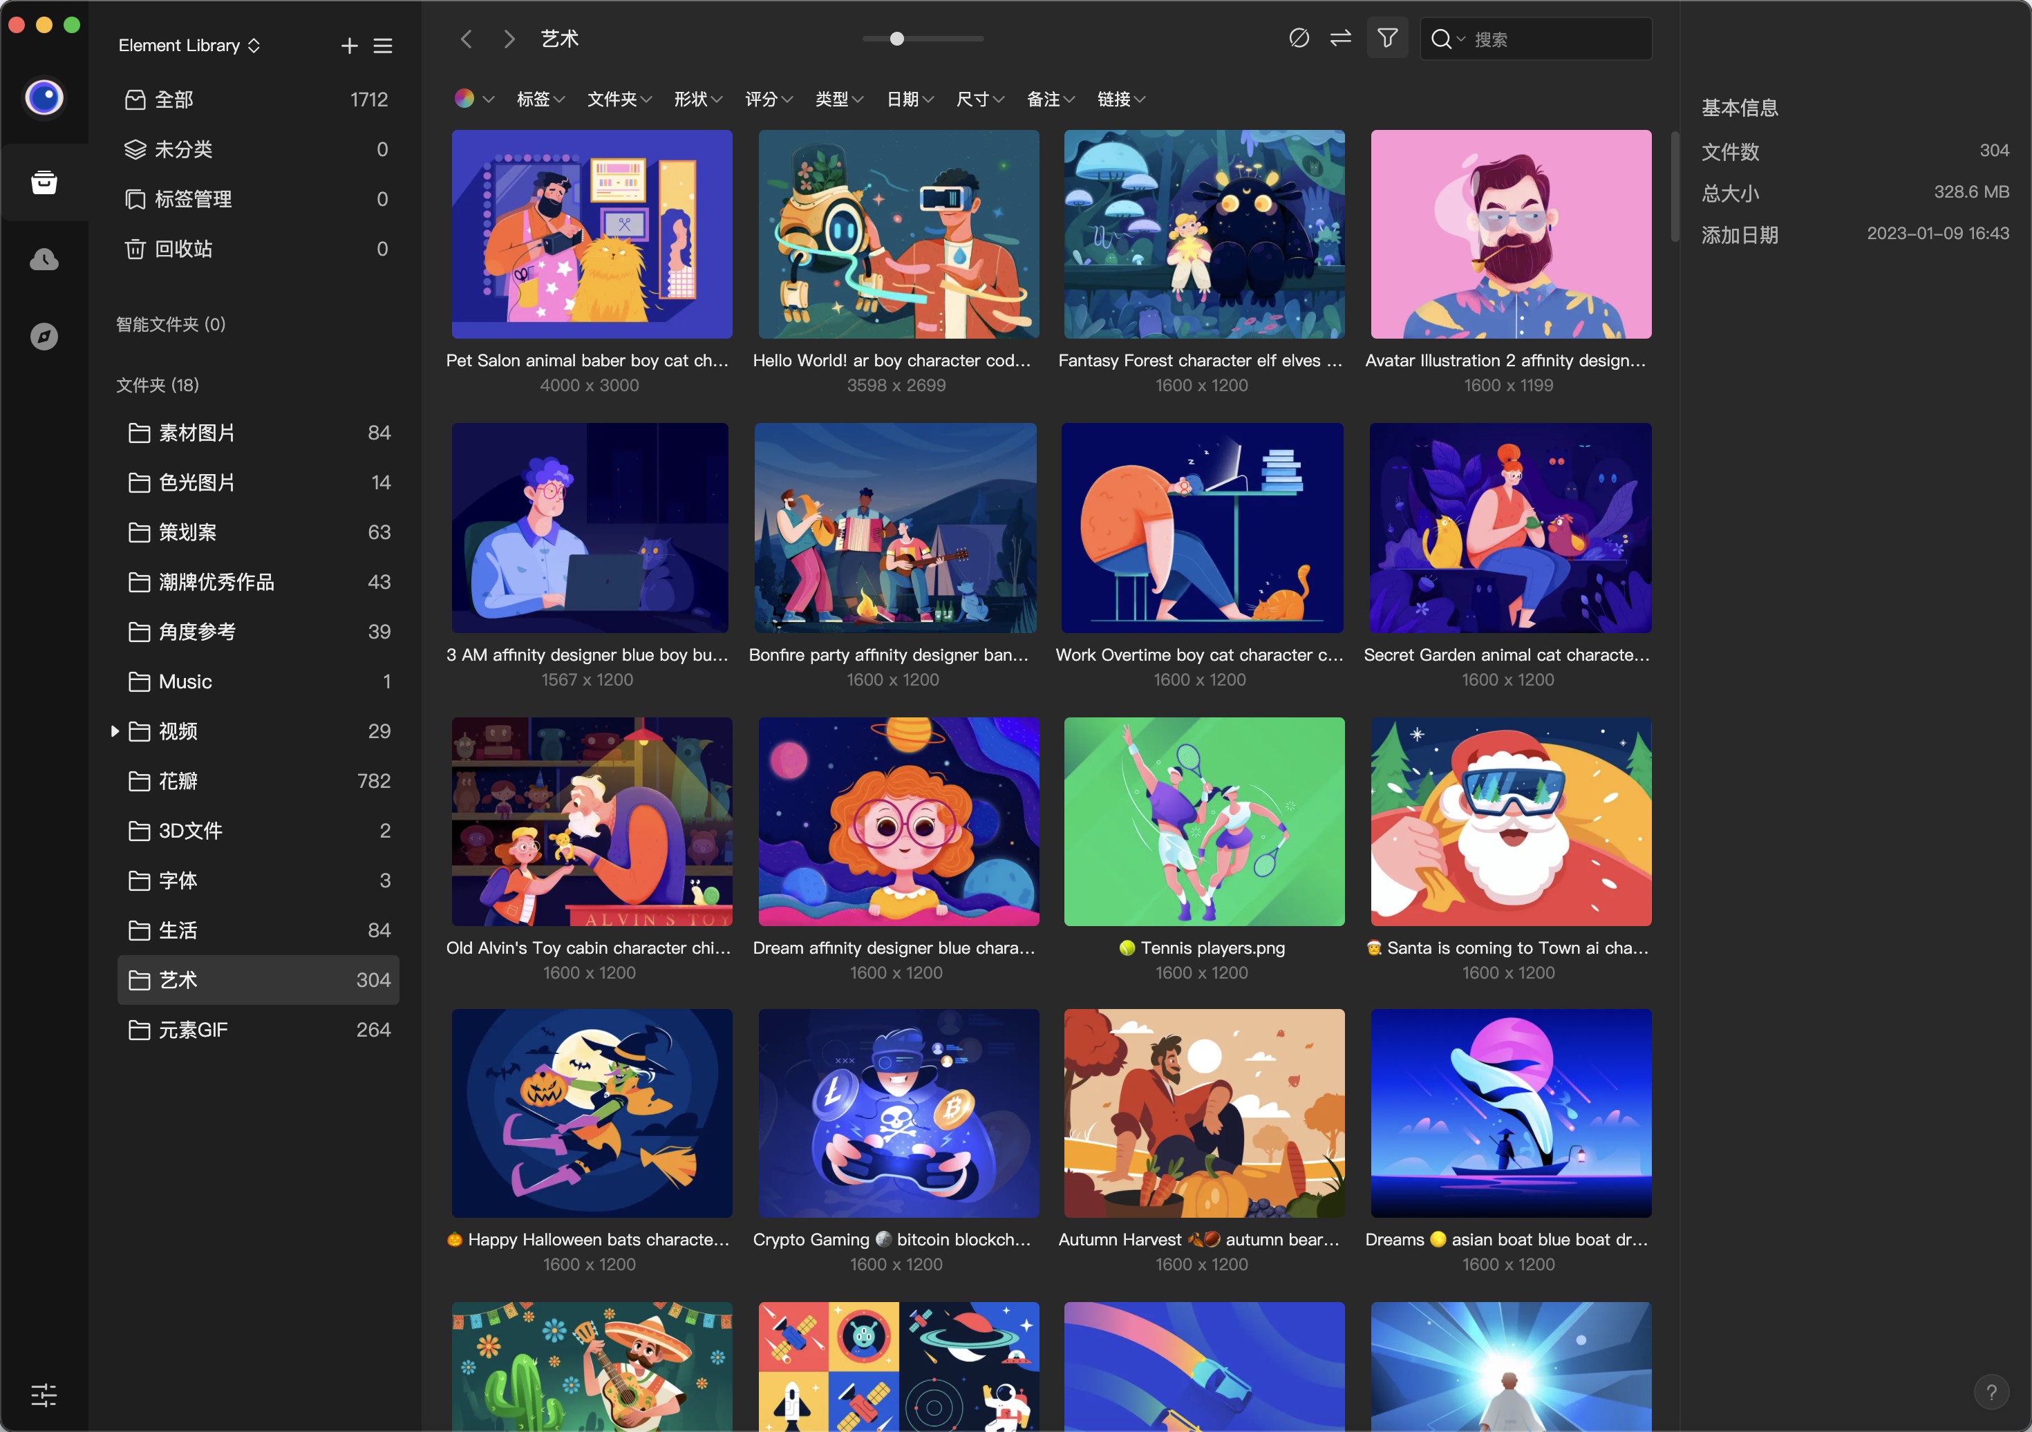Open the cloud sync icon in sidebar
Viewport: 2032px width, 1432px height.
pyautogui.click(x=44, y=259)
